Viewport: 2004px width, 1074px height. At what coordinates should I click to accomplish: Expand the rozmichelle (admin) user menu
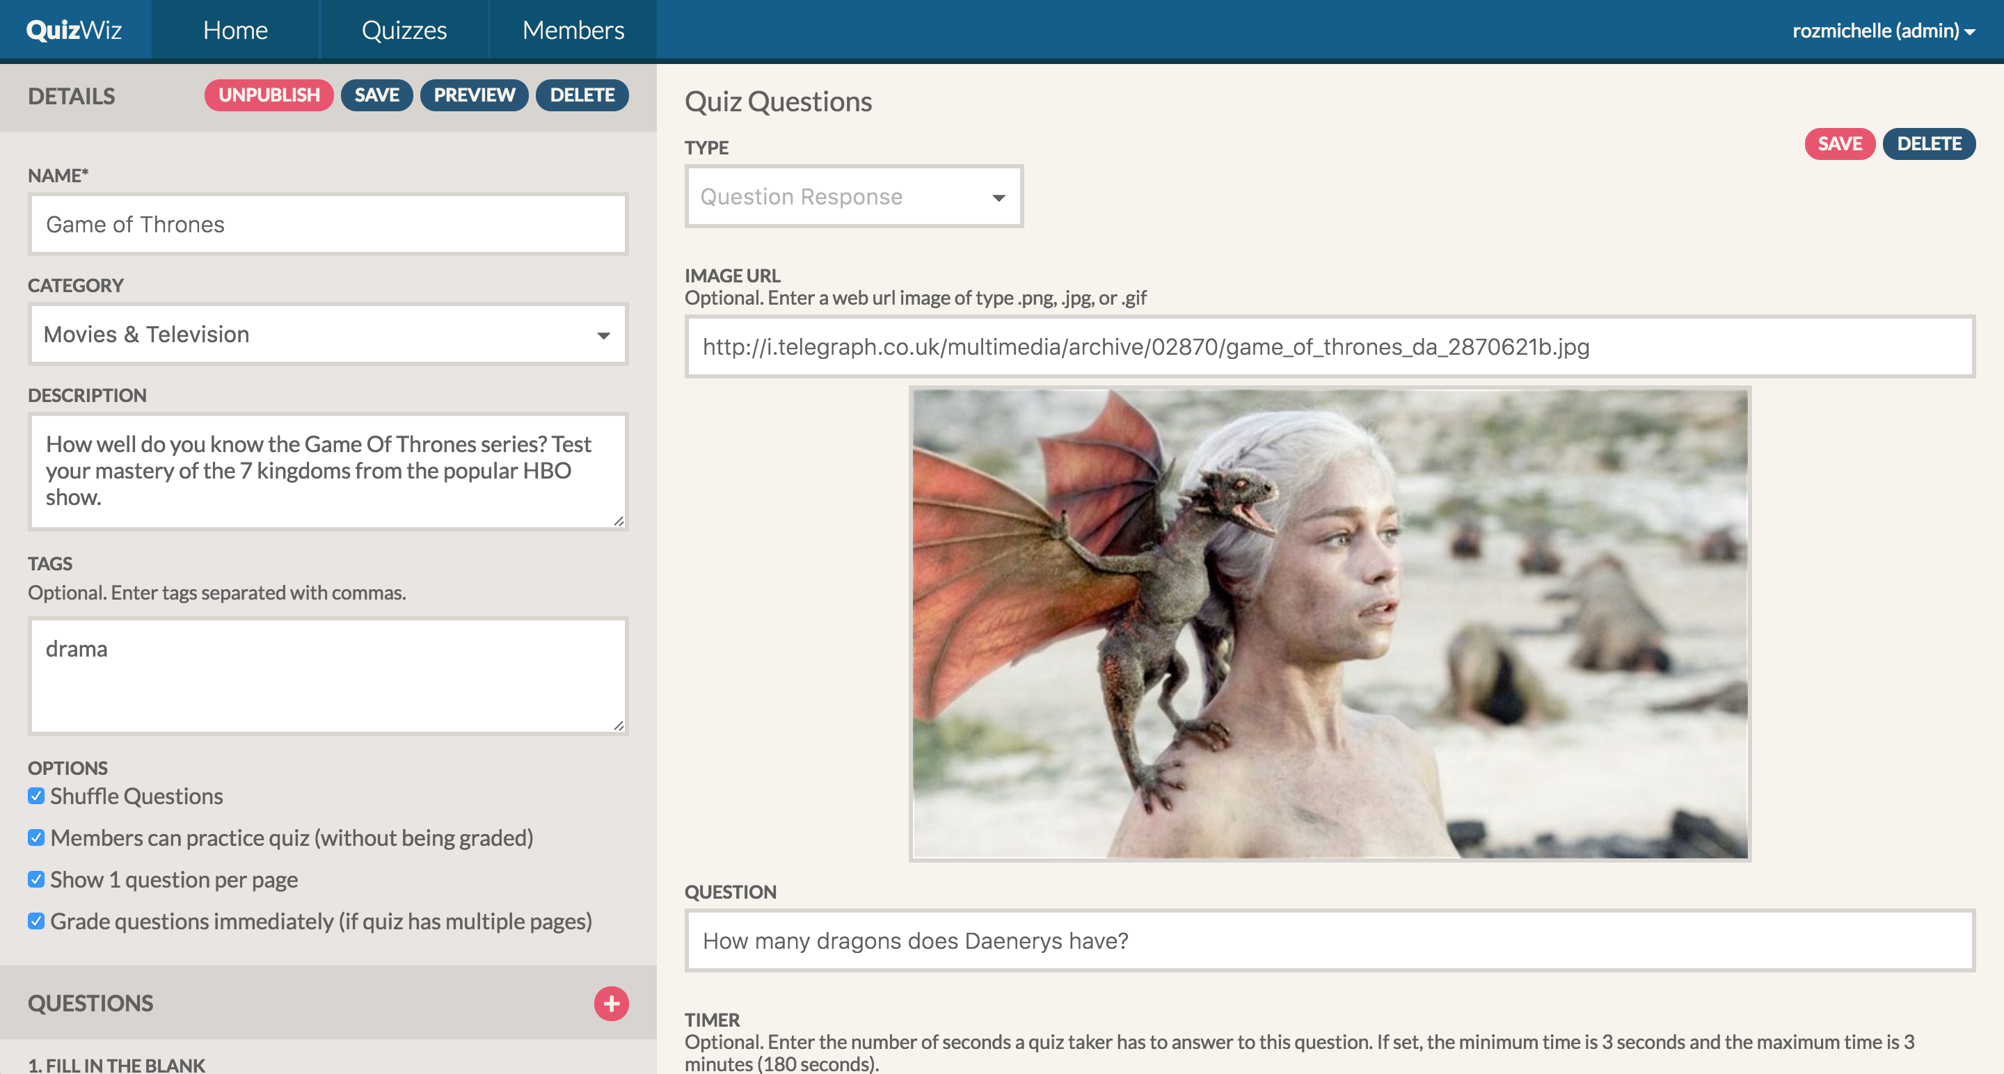tap(1884, 31)
